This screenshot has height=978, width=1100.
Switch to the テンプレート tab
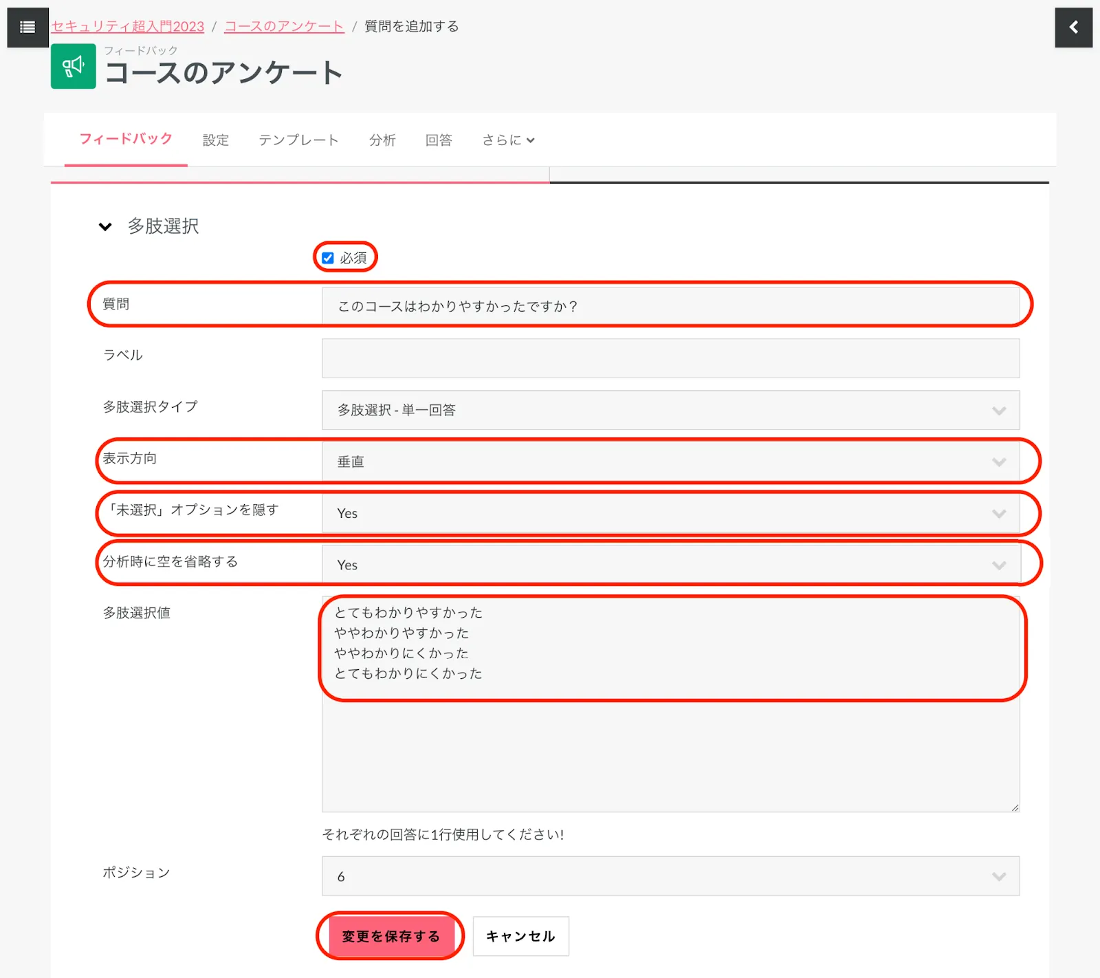pos(298,140)
